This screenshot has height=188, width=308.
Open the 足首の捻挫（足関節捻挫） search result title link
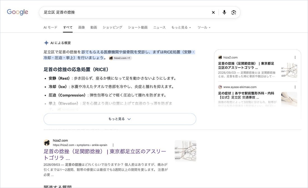coord(105,154)
